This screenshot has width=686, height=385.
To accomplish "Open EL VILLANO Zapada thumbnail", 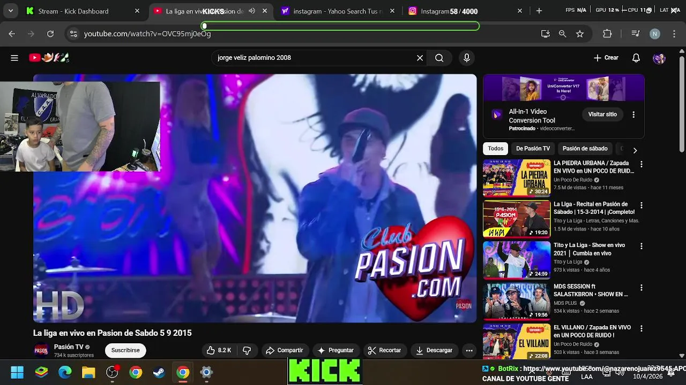I will [517, 341].
